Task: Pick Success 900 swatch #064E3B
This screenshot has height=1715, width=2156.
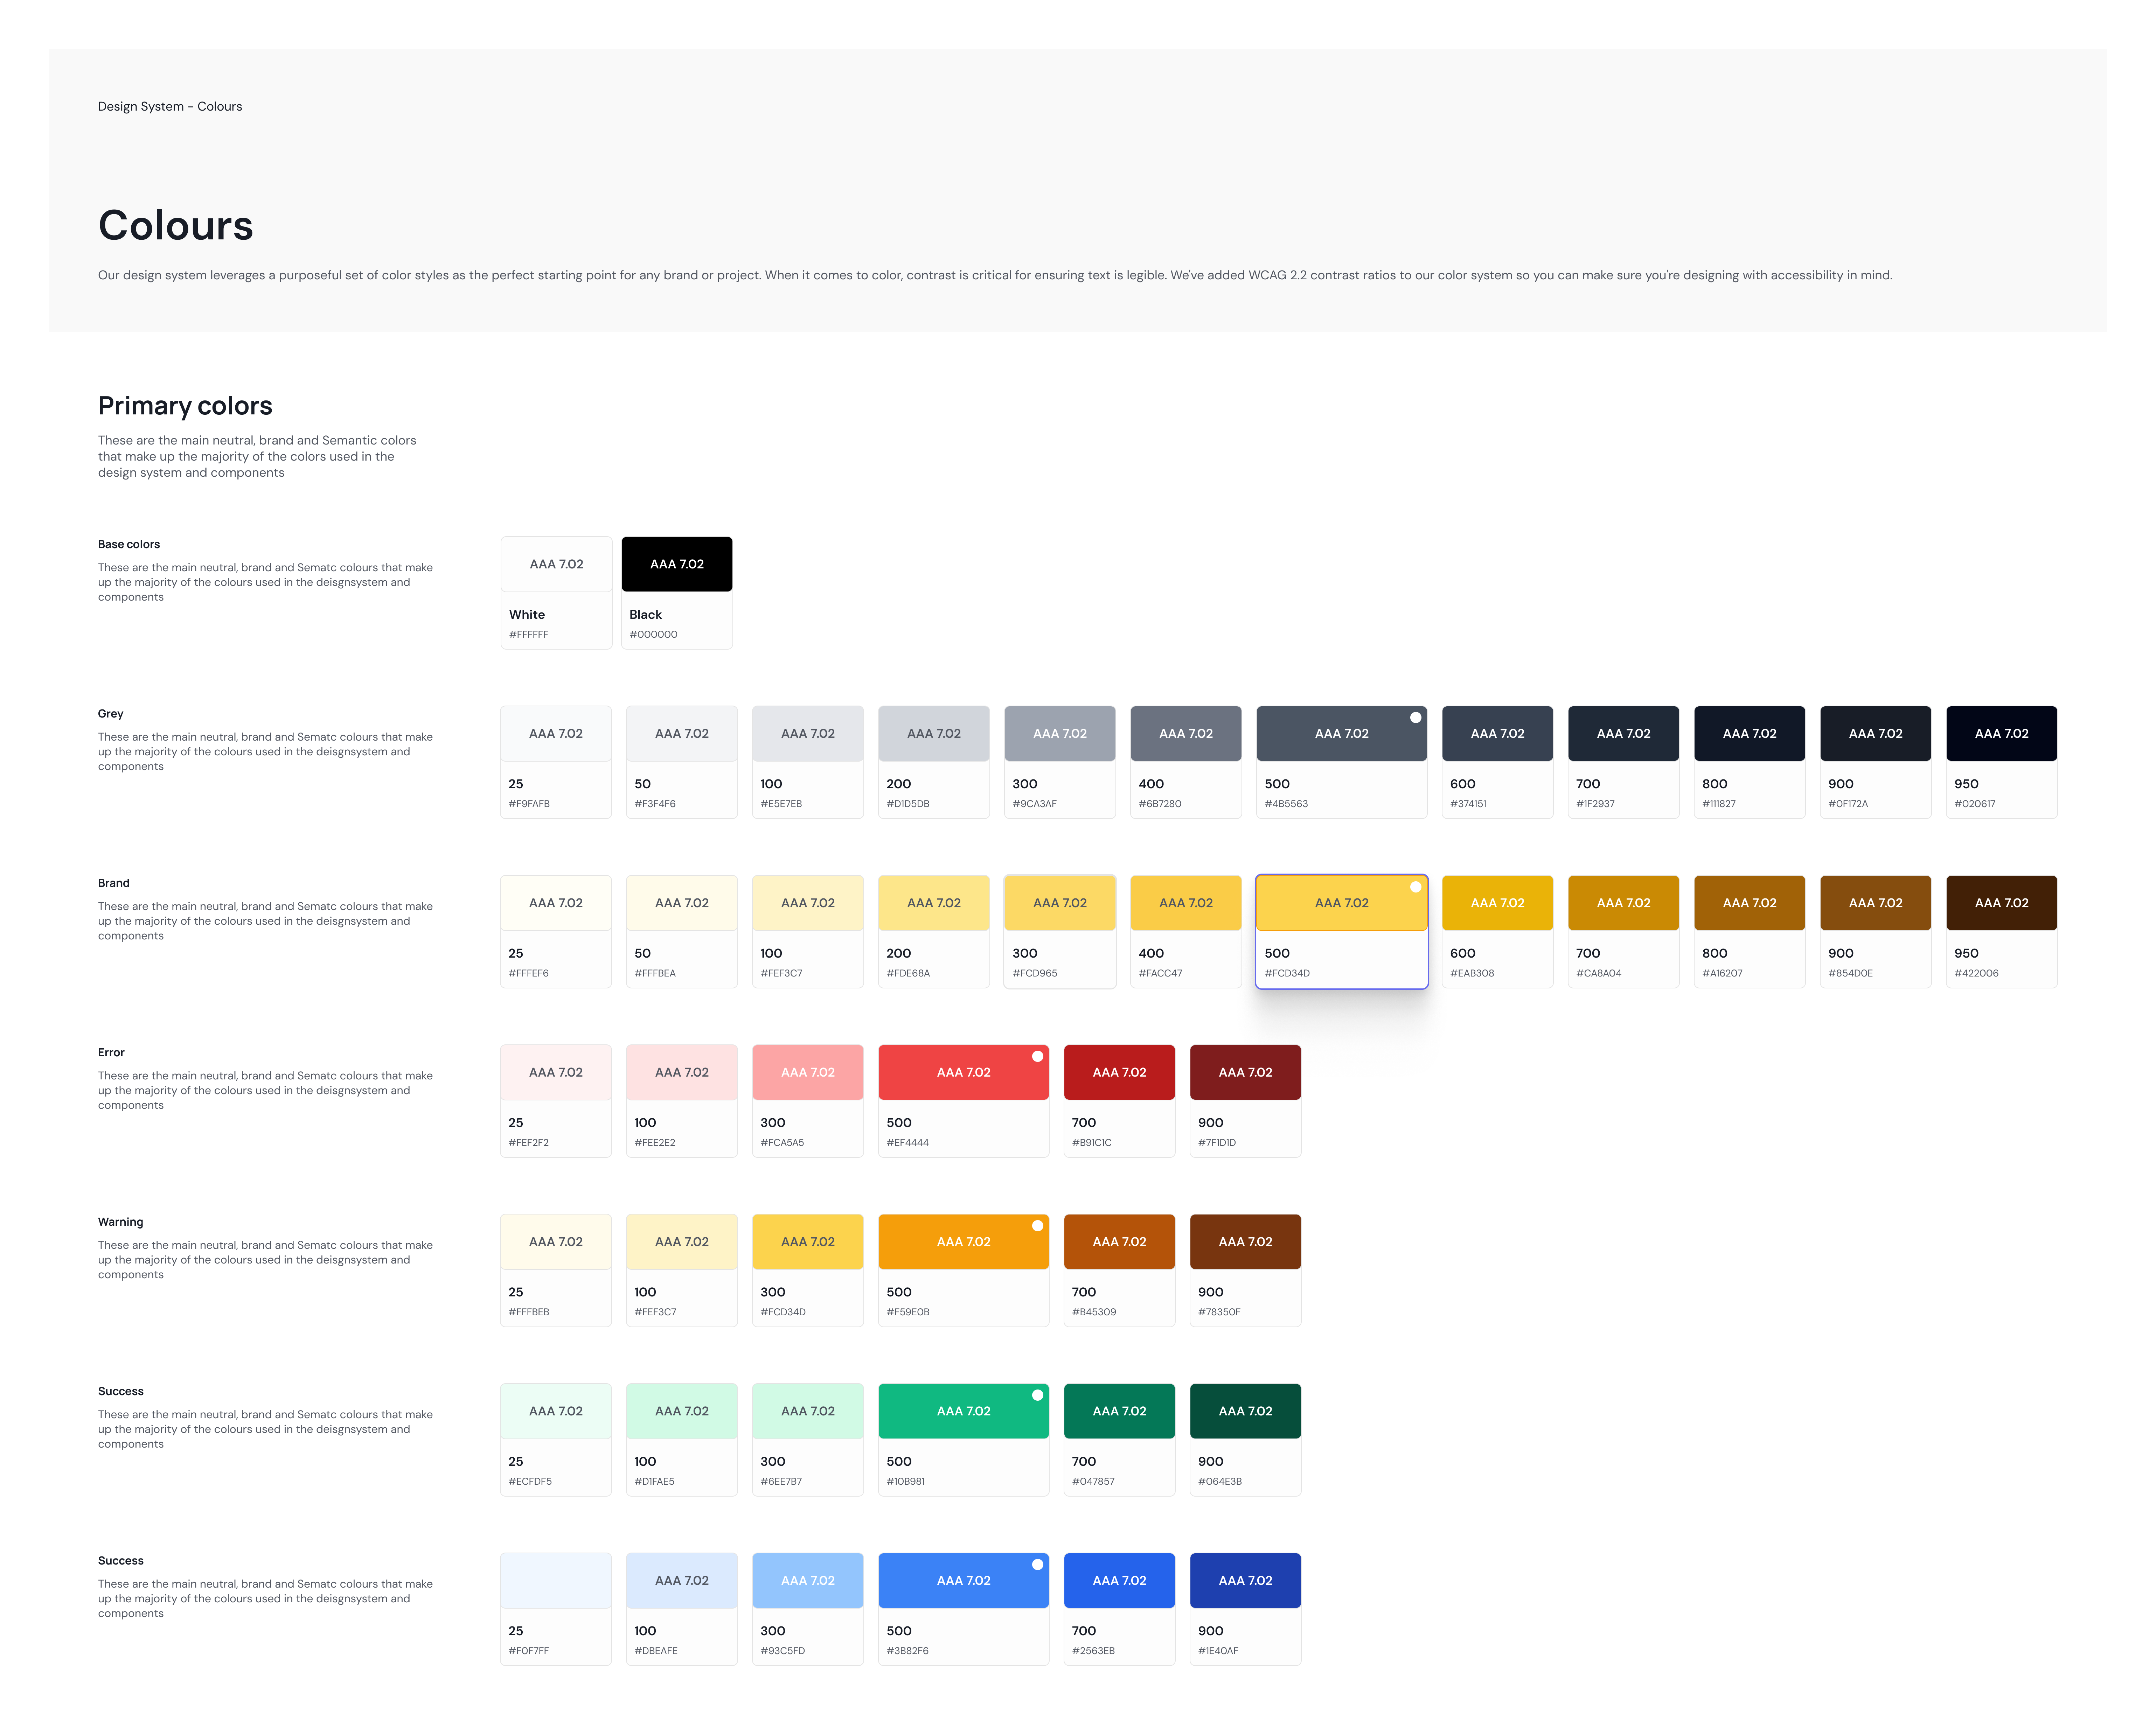Action: (1246, 1440)
